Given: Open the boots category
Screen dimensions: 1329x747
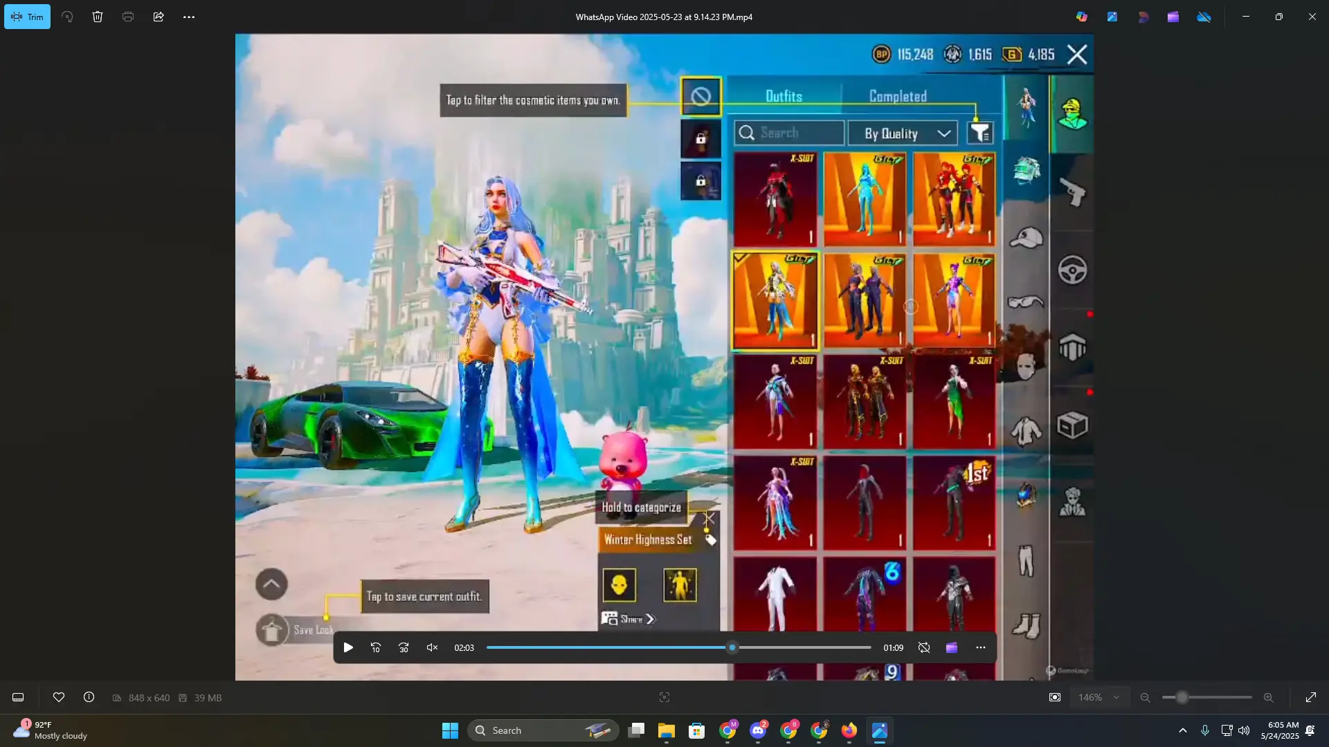Looking at the screenshot, I should pos(1026,626).
